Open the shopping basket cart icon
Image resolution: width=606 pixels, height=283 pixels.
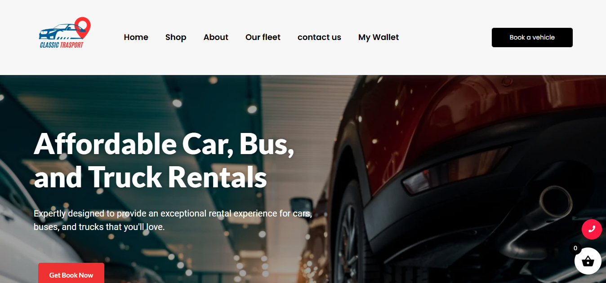point(588,261)
